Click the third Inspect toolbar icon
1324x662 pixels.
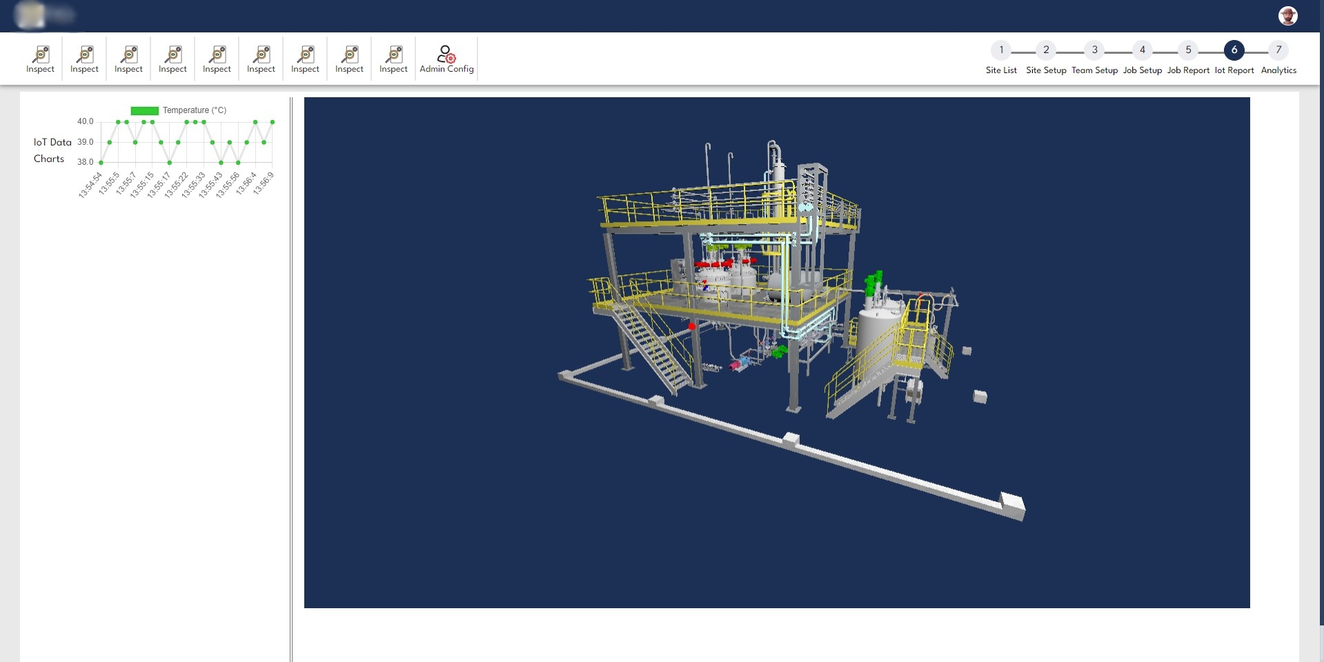click(129, 59)
